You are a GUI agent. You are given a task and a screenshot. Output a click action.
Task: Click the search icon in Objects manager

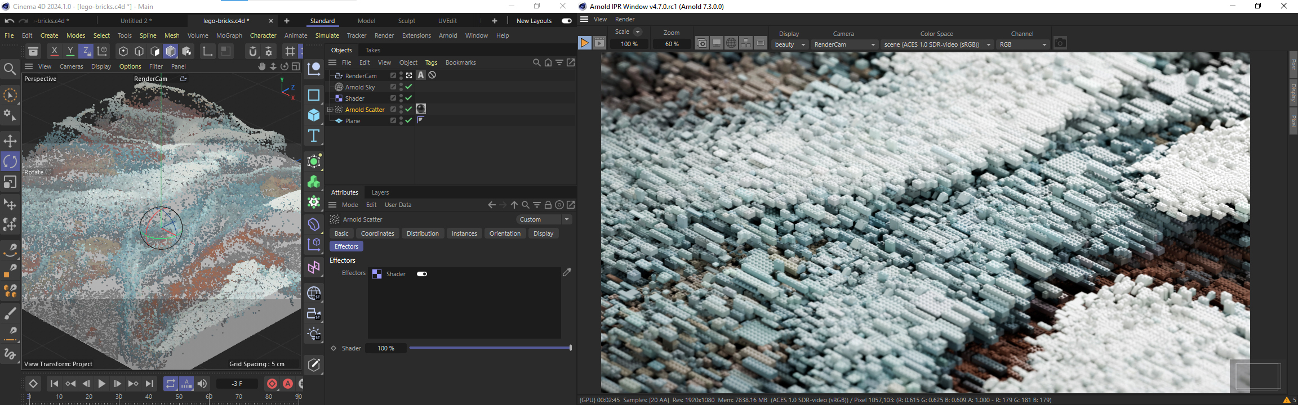536,62
